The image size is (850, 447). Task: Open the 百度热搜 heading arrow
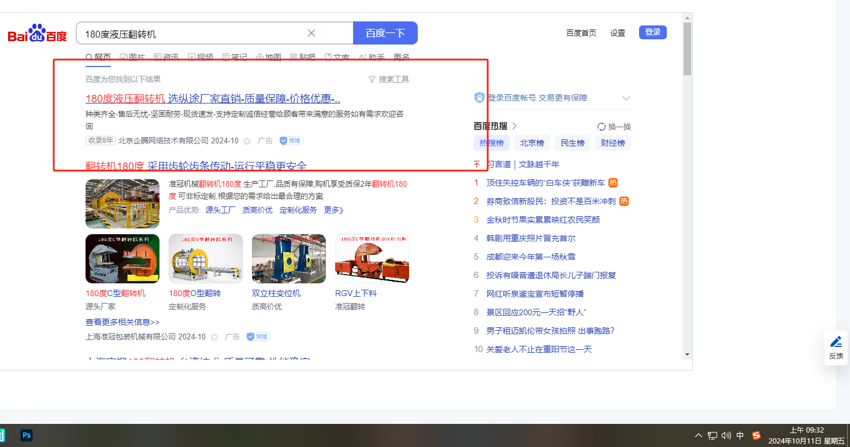tap(514, 126)
